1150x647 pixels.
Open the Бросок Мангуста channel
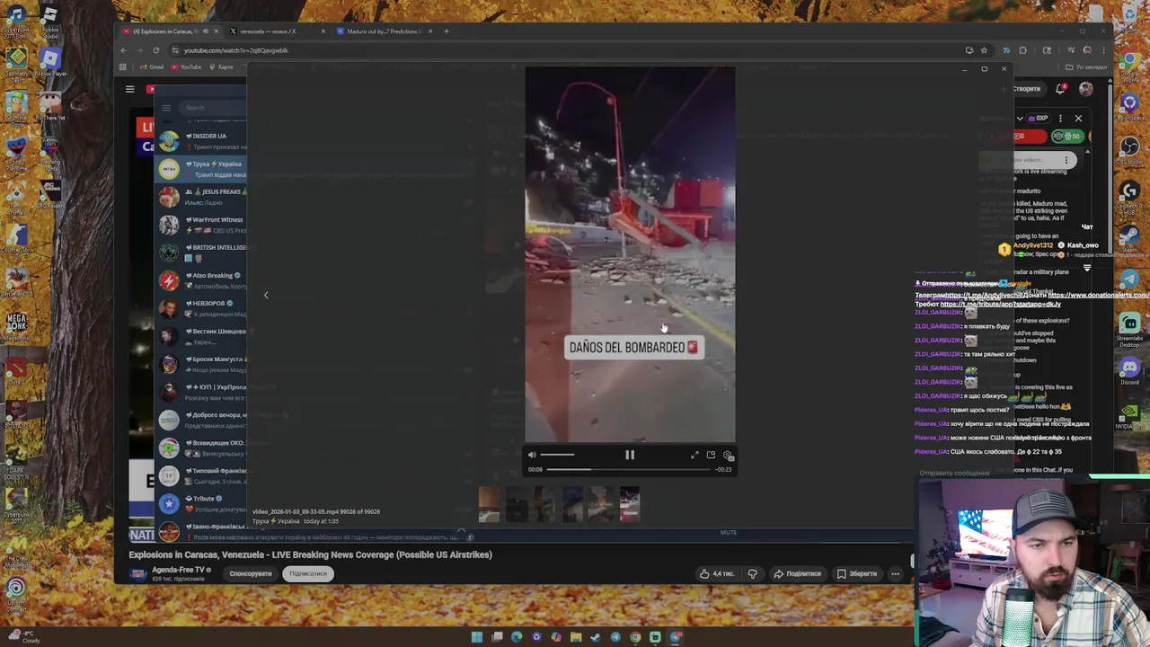[x=201, y=364]
